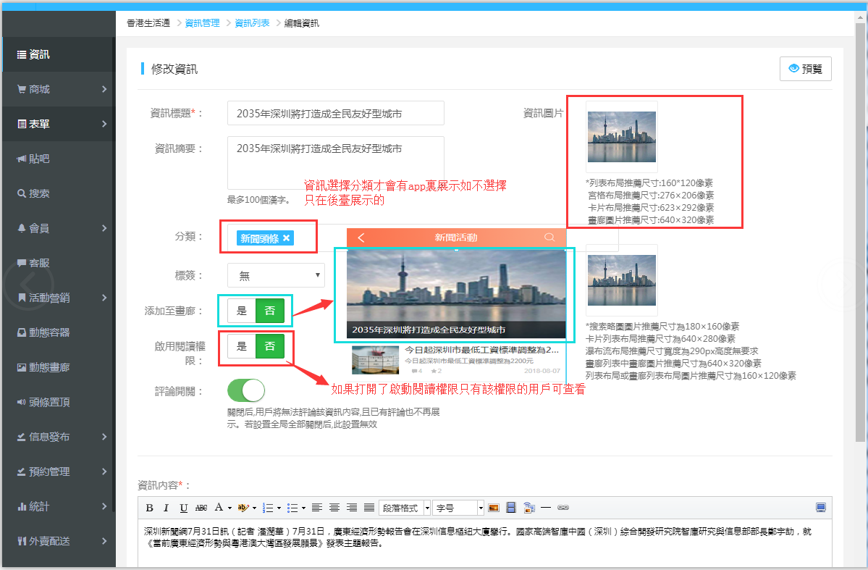
Task: Select 是 for 啟用閱讀權限
Action: point(242,346)
